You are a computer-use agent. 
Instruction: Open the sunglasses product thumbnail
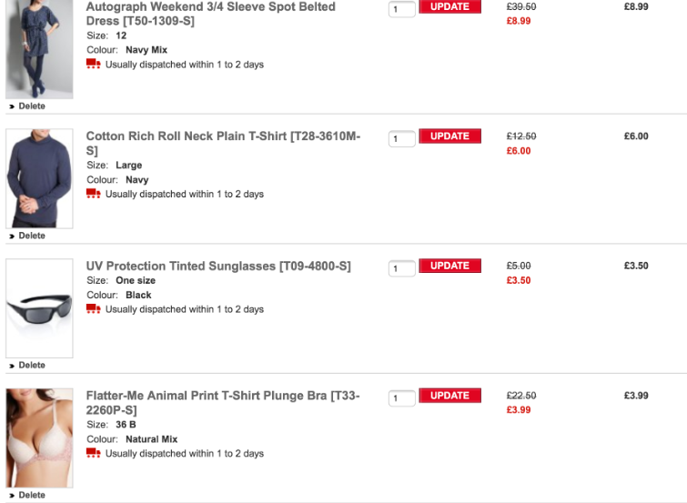pos(39,308)
